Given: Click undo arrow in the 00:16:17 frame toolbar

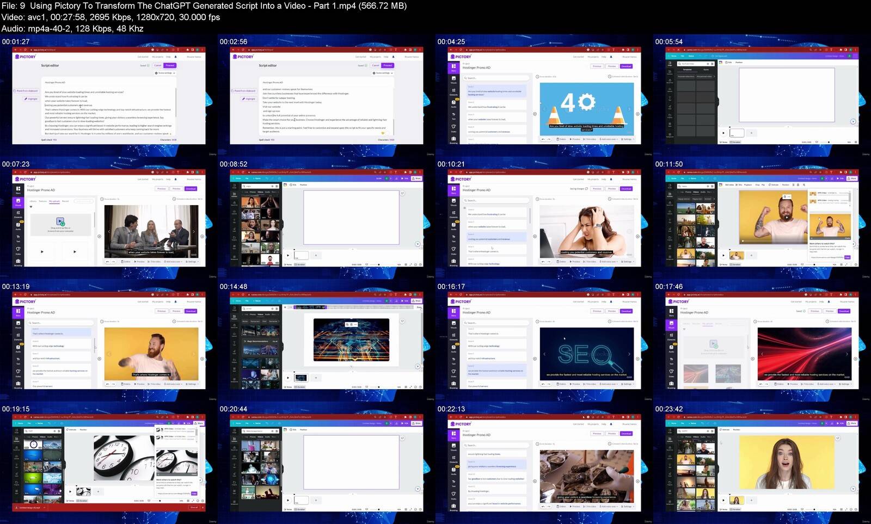Looking at the screenshot, I should tap(542, 384).
